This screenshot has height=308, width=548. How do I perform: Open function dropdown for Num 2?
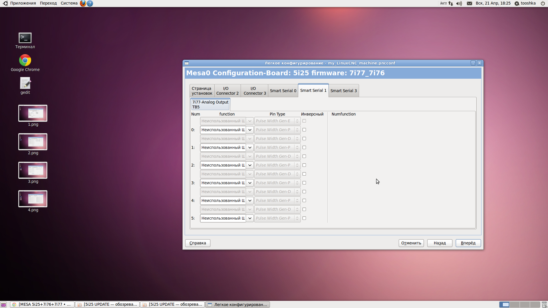250,165
